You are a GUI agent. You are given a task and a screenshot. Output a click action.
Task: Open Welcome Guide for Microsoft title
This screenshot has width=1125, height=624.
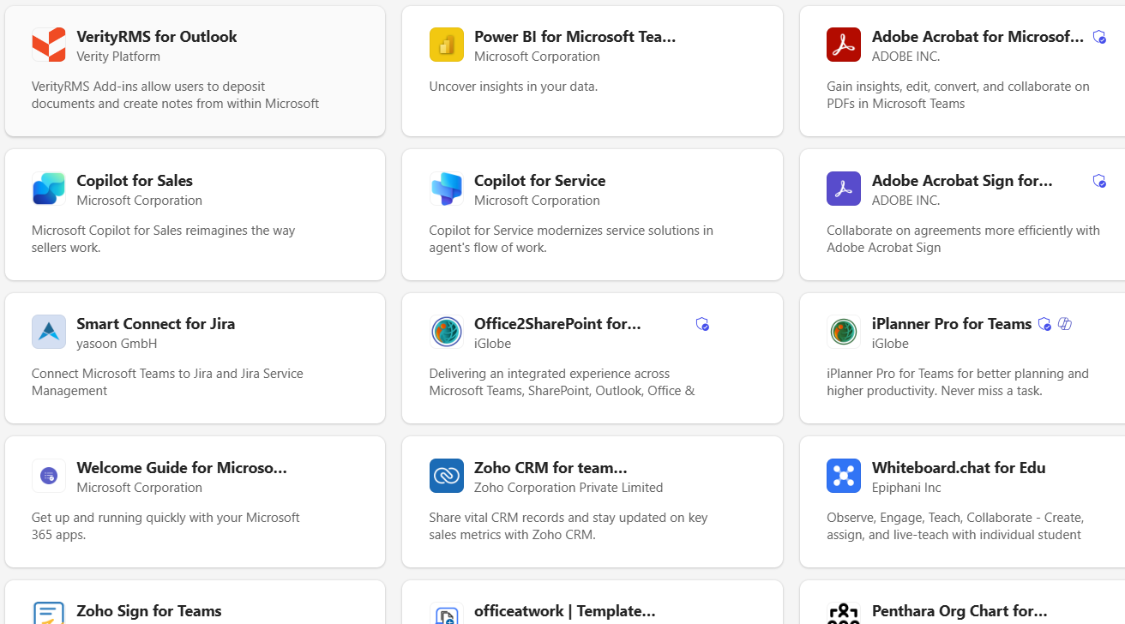(x=182, y=468)
